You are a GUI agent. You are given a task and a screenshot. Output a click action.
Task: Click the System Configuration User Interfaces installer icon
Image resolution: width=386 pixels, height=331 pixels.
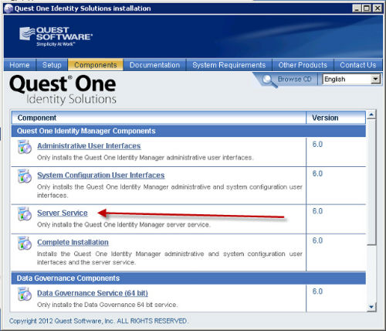(x=25, y=176)
